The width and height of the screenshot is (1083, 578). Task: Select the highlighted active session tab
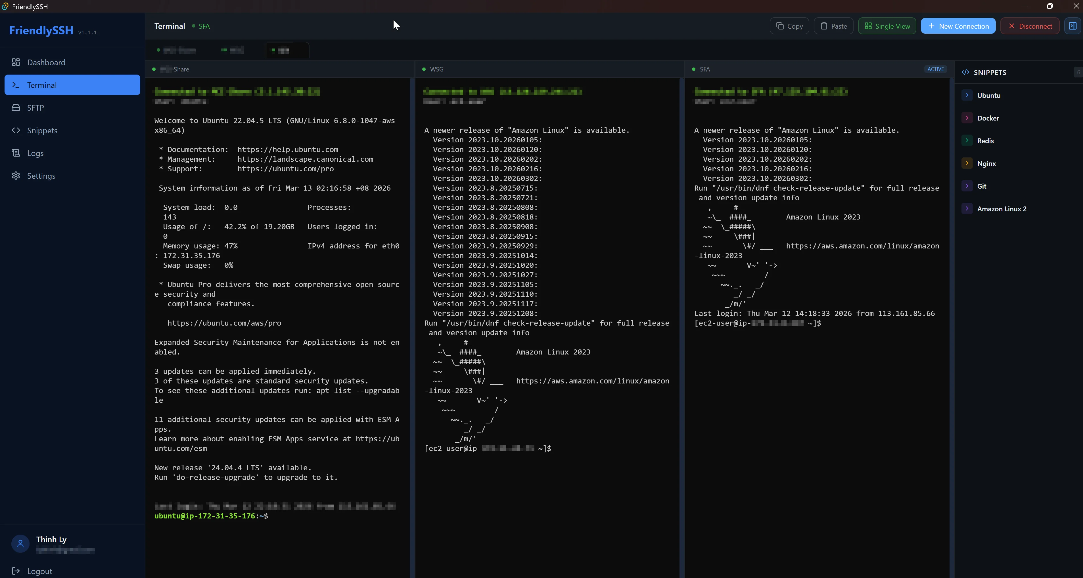[x=288, y=50]
